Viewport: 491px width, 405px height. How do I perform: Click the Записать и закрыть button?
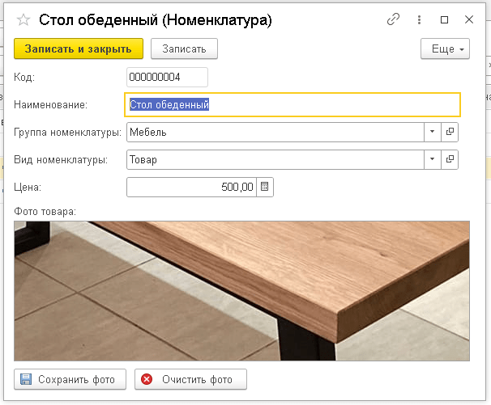pos(79,49)
